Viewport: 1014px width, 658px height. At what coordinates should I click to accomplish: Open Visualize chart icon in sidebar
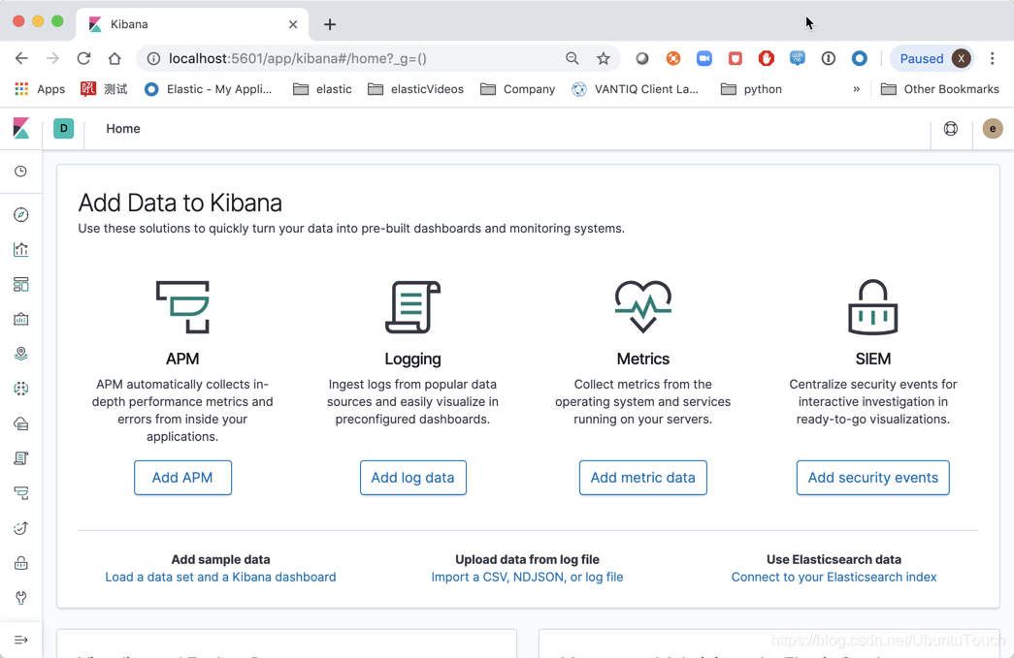(20, 249)
